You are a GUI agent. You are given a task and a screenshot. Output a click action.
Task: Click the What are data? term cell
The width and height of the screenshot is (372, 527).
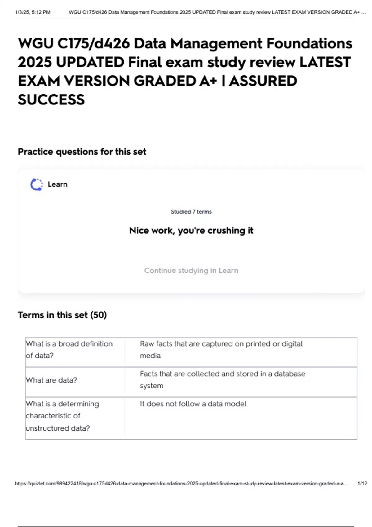tap(51, 380)
